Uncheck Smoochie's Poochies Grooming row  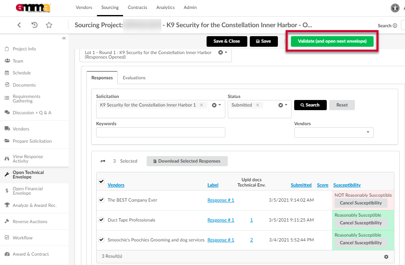pos(101,239)
